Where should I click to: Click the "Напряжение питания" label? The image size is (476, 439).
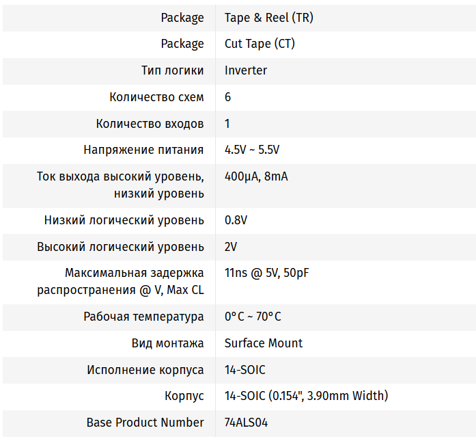[143, 150]
